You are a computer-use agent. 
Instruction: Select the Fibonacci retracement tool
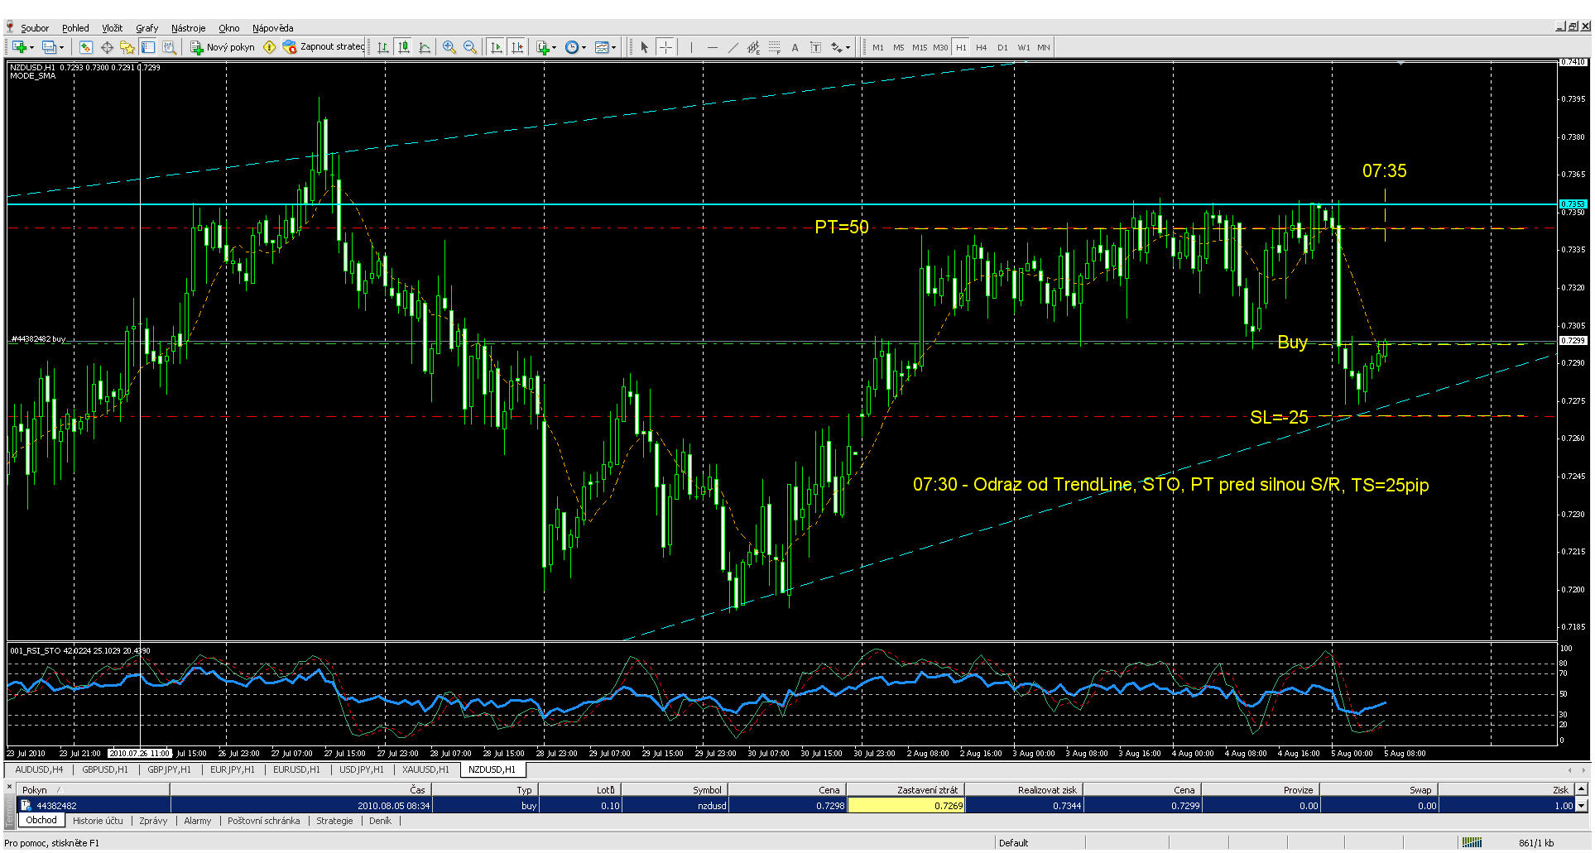pyautogui.click(x=774, y=47)
